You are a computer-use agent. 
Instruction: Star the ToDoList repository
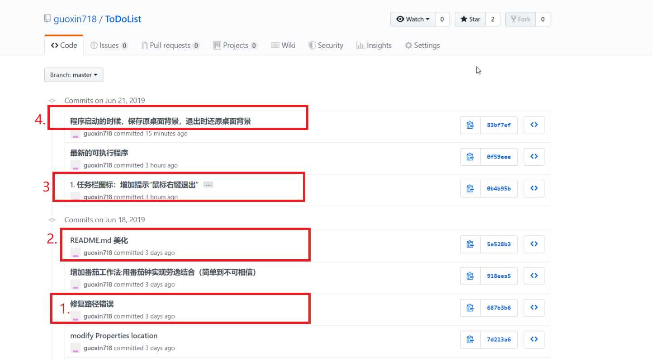click(x=470, y=19)
